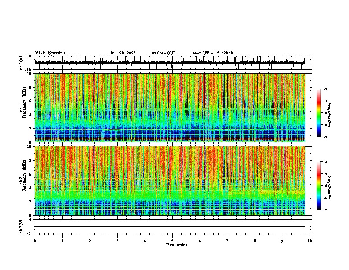Screen dimensions: 349x270
Task: Click the ch.1 color scale bar
Action: pyautogui.click(x=319, y=113)
